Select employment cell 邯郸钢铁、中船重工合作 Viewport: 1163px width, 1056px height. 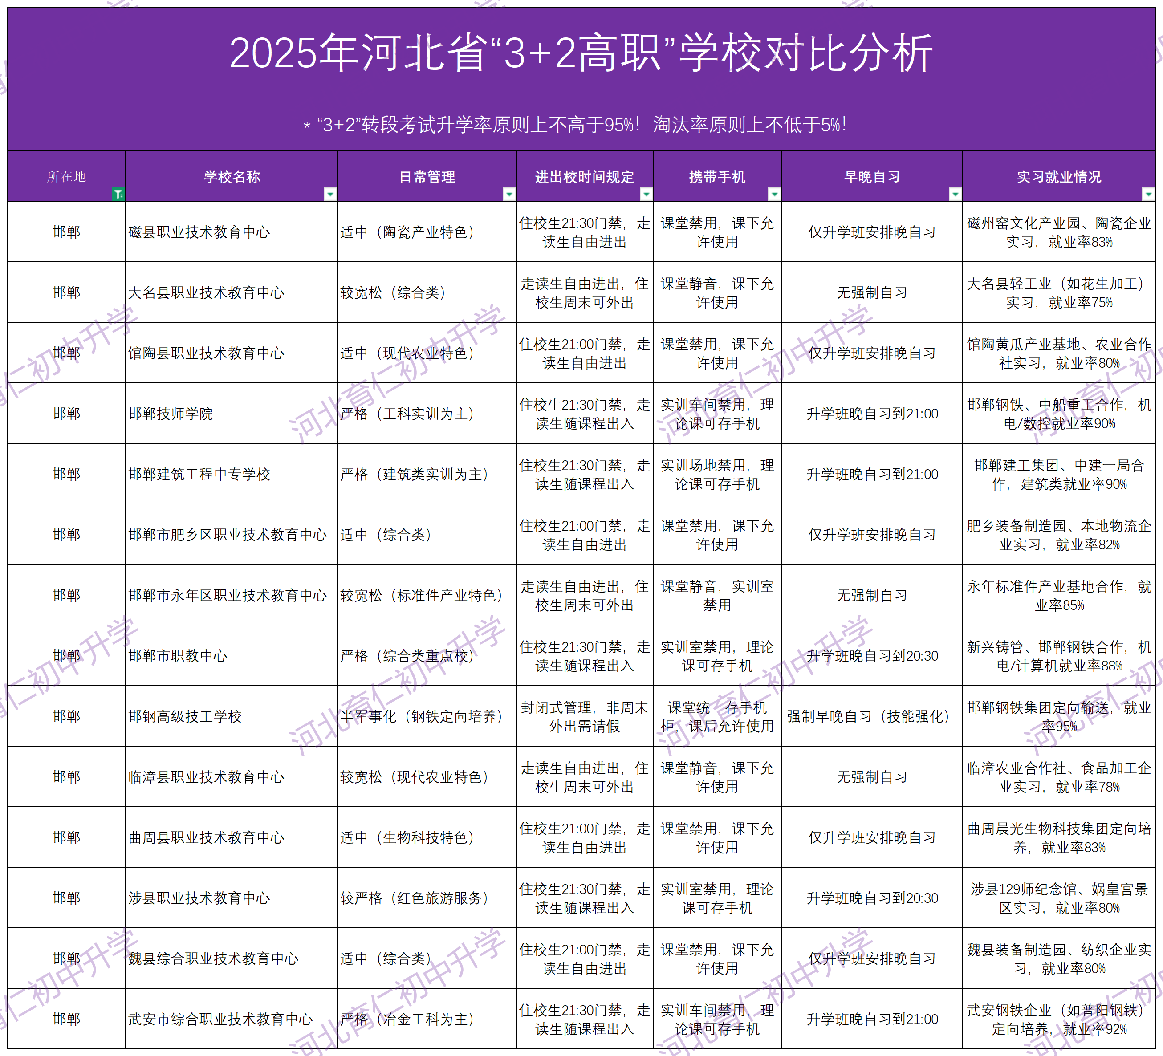tap(1059, 414)
